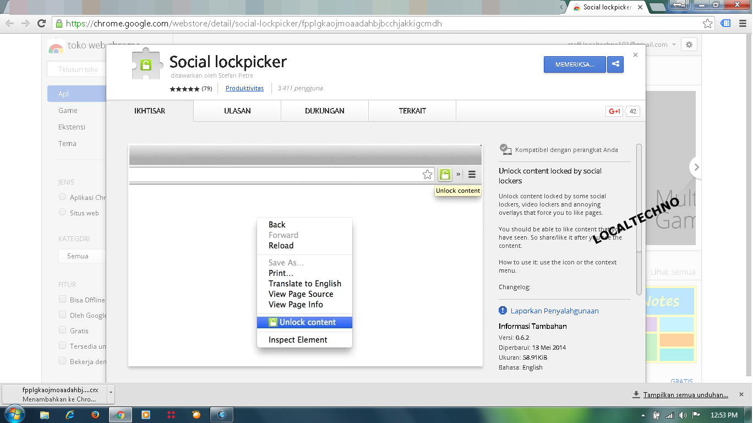Click the Lihat semua link behind the dialog
753x423 pixels.
(x=673, y=272)
